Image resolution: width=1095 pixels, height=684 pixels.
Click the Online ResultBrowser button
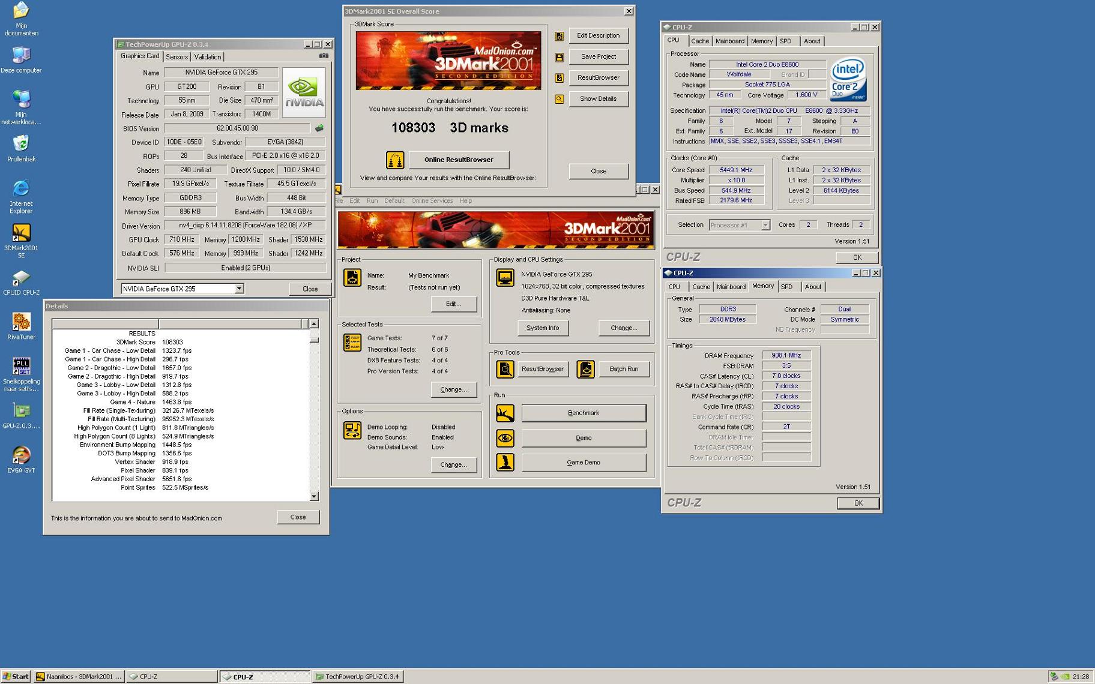coord(459,160)
